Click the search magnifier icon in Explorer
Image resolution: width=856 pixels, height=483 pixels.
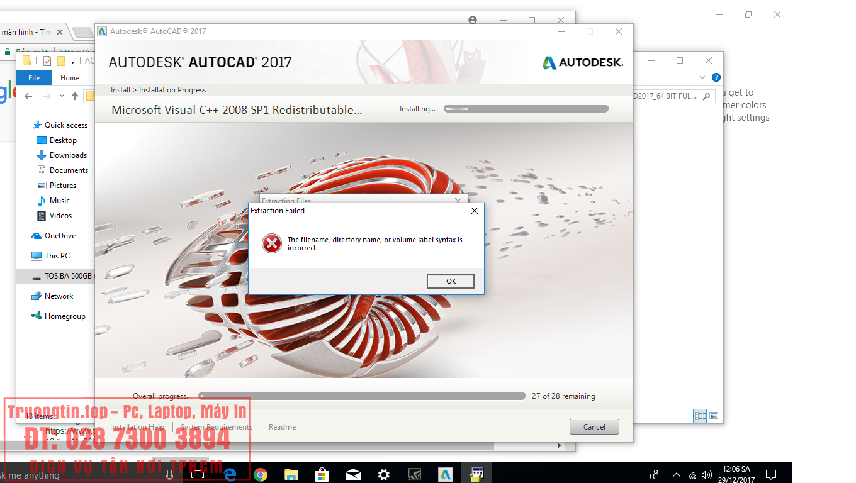[707, 96]
